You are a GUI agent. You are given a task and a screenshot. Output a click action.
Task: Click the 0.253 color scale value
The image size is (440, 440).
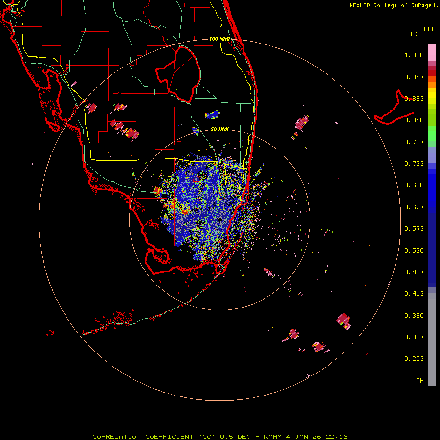414,359
